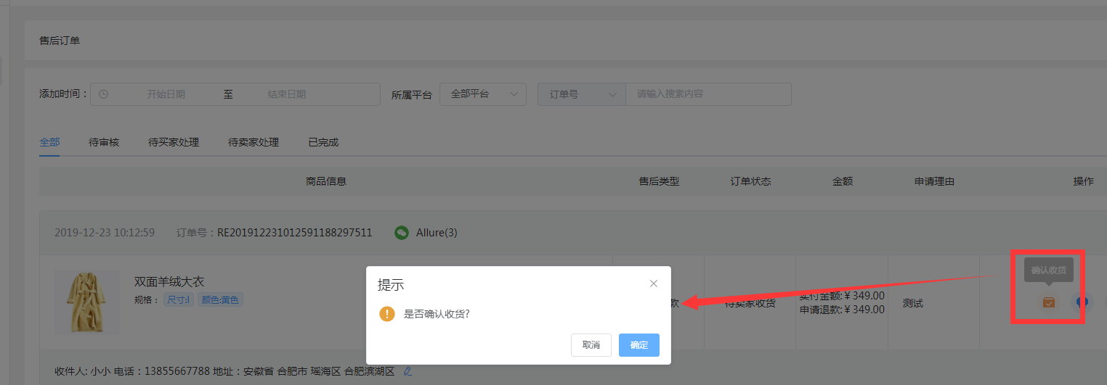Click the 商品信息 column header
The width and height of the screenshot is (1107, 385).
[x=326, y=181]
